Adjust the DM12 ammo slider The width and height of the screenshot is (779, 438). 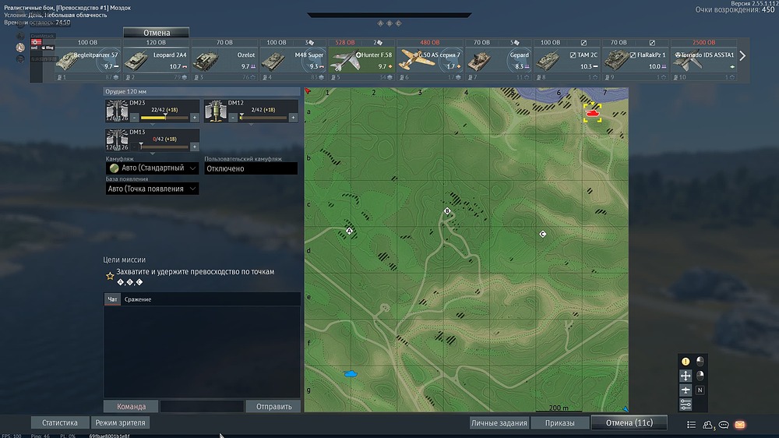pos(263,118)
